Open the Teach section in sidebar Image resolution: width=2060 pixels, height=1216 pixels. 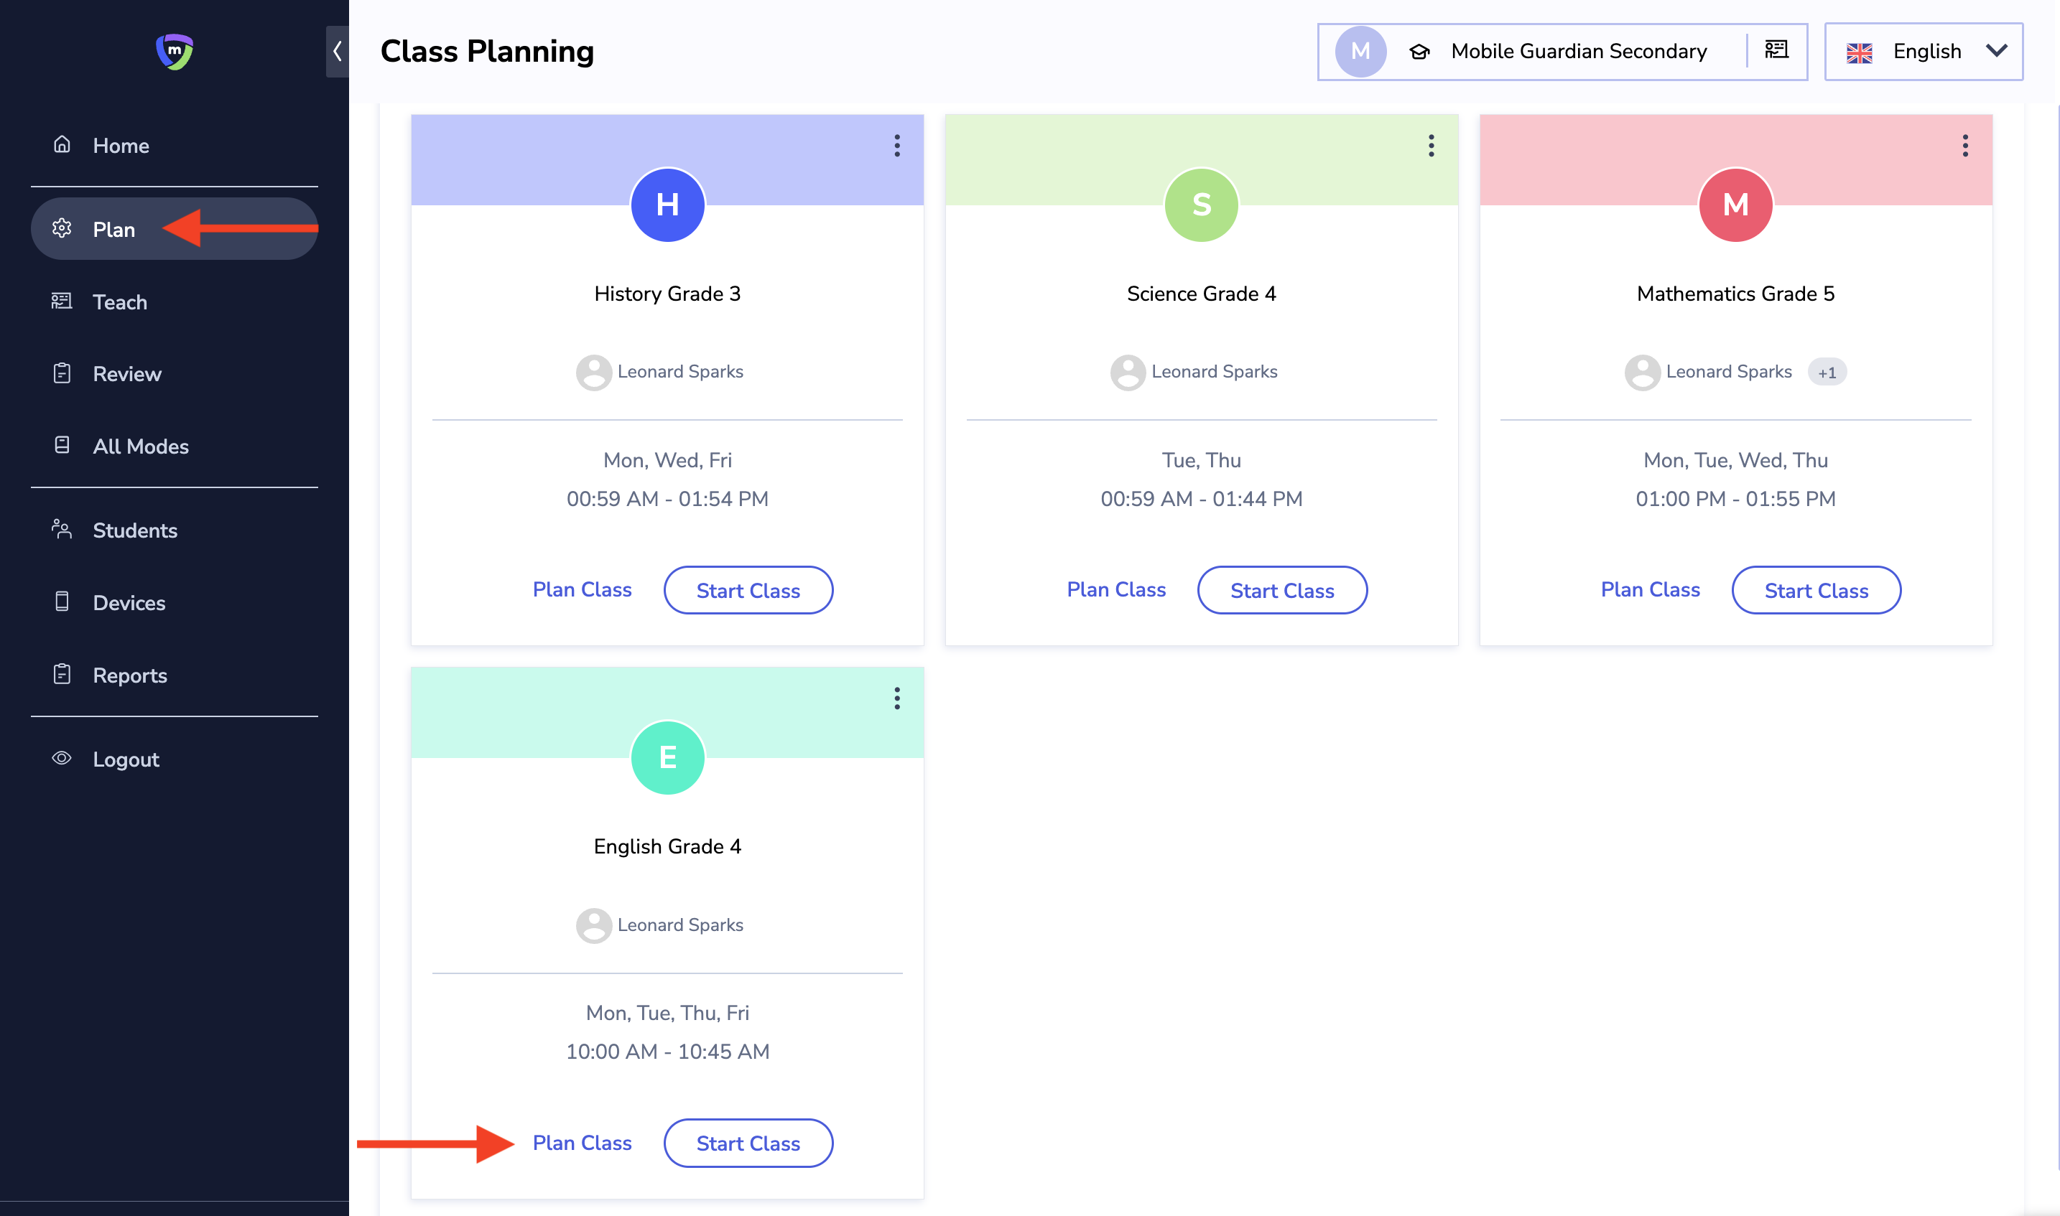pyautogui.click(x=120, y=302)
